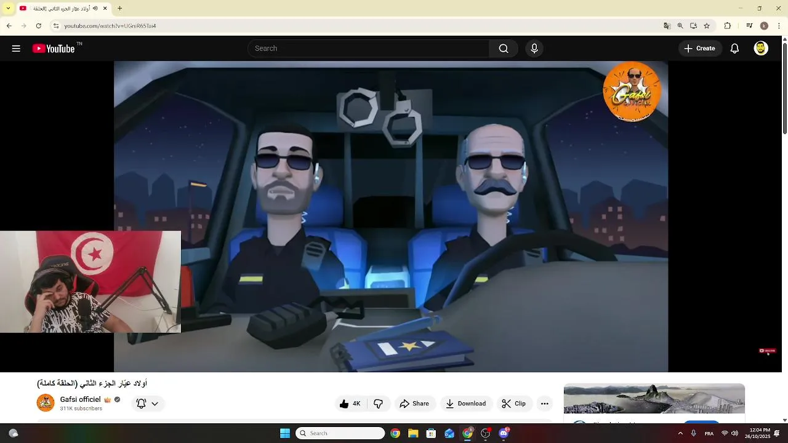This screenshot has height=443, width=788.
Task: Open the Chrome profile avatar
Action: pos(764,26)
